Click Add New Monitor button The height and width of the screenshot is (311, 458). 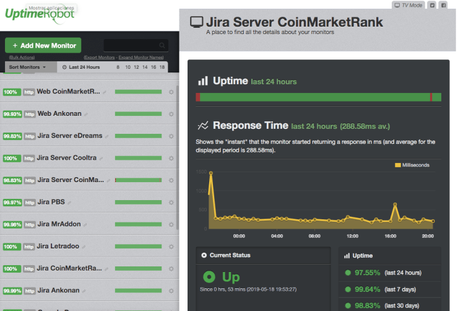click(x=43, y=45)
